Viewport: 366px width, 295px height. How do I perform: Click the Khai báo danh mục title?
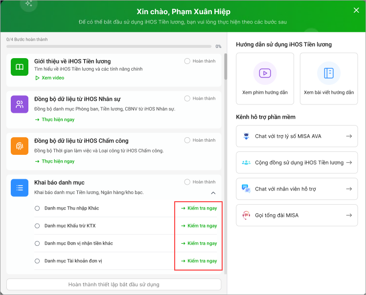tap(59, 183)
